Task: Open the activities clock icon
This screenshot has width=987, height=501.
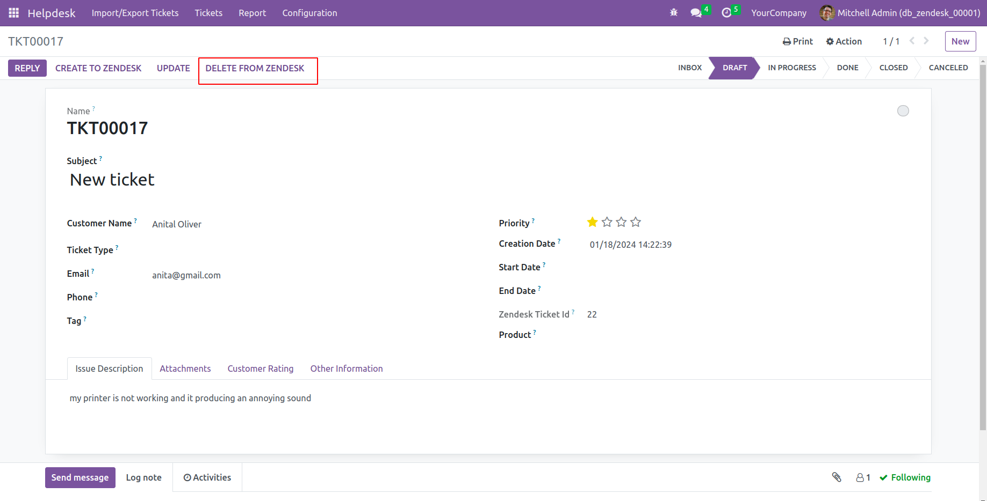Action: [x=726, y=13]
